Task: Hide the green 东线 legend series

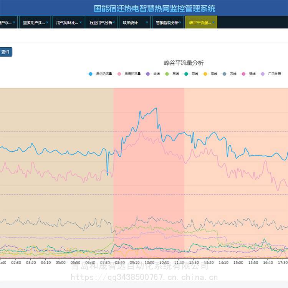Action: click(171, 74)
